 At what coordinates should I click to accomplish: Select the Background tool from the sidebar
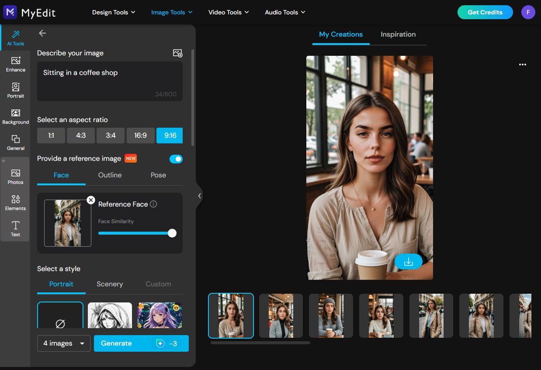[x=15, y=116]
